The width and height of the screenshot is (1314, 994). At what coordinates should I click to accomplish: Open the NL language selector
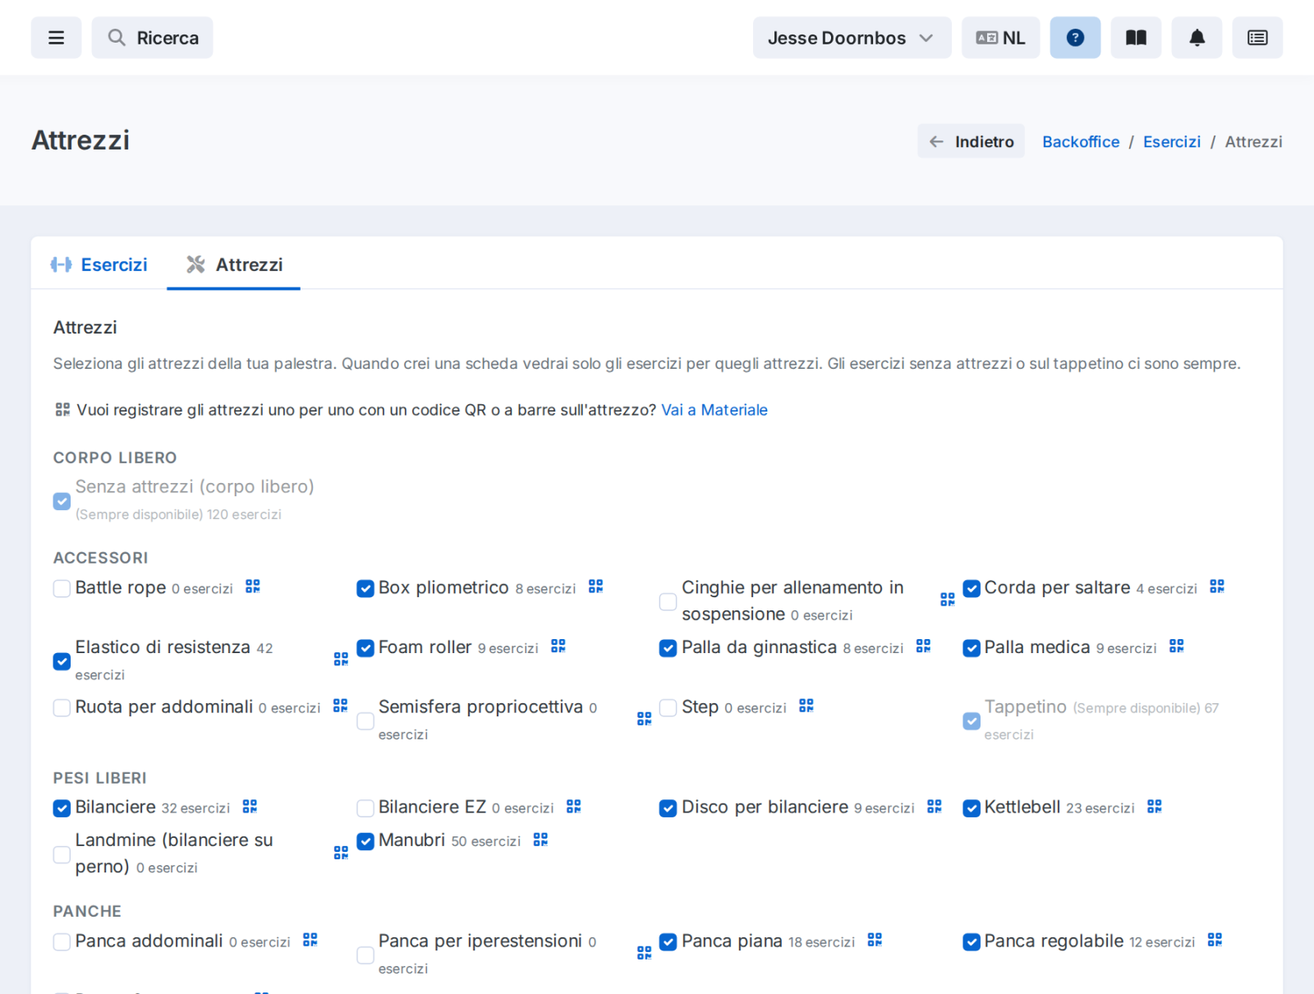[1000, 38]
